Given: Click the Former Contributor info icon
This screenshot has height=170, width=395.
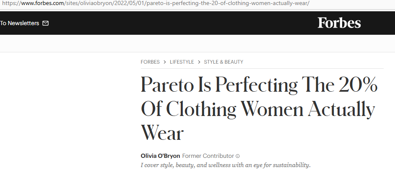Looking at the screenshot, I should pos(238,156).
